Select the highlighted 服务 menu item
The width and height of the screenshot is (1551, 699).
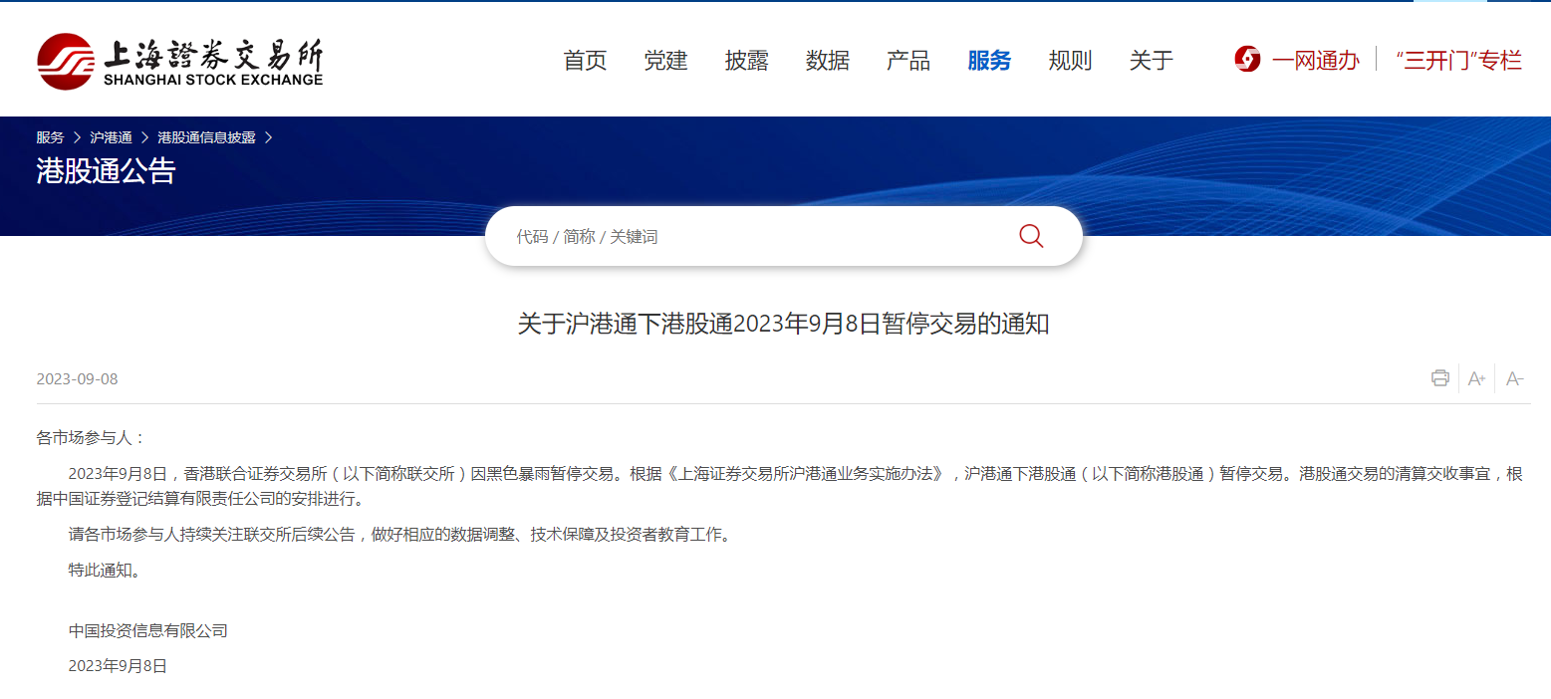tap(989, 60)
